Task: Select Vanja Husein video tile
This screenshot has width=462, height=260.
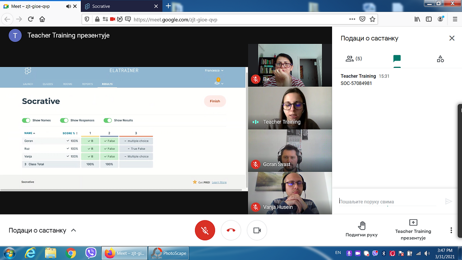Action: [290, 193]
